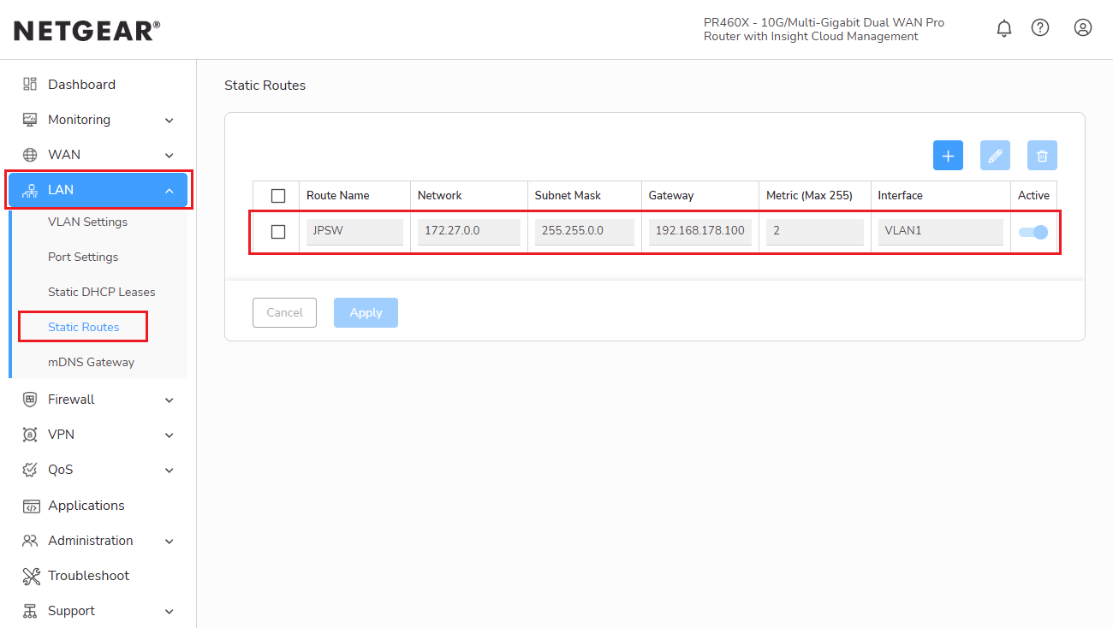The width and height of the screenshot is (1113, 628).
Task: Expand the Support menu chevron
Action: (170, 612)
